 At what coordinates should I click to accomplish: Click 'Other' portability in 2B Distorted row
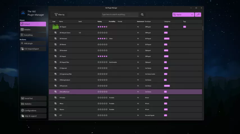(111, 39)
